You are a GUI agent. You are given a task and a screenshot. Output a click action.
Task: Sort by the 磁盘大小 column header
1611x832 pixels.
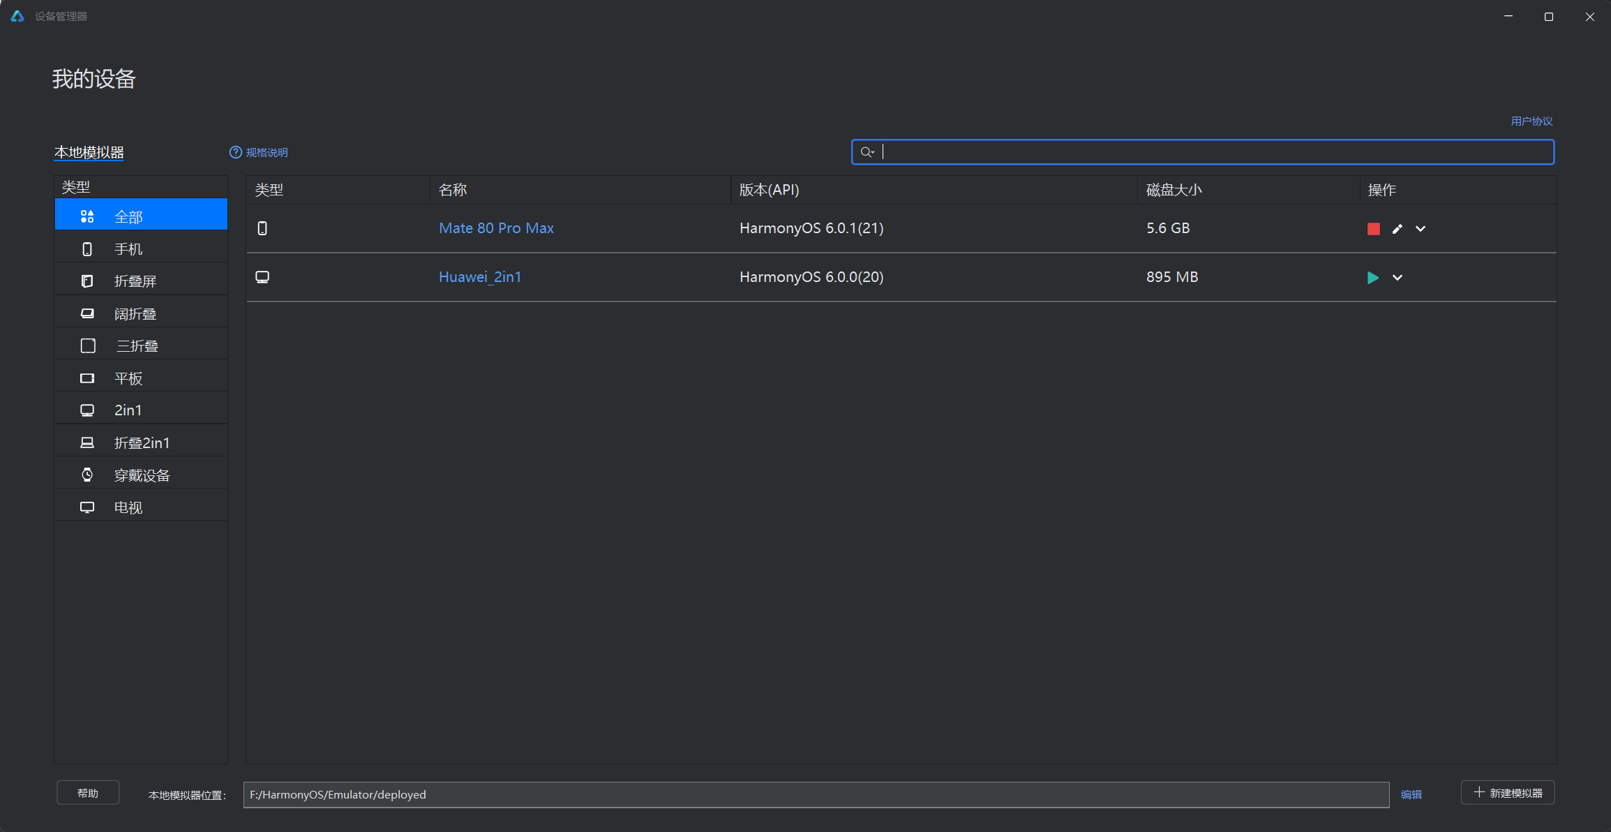[1174, 190]
